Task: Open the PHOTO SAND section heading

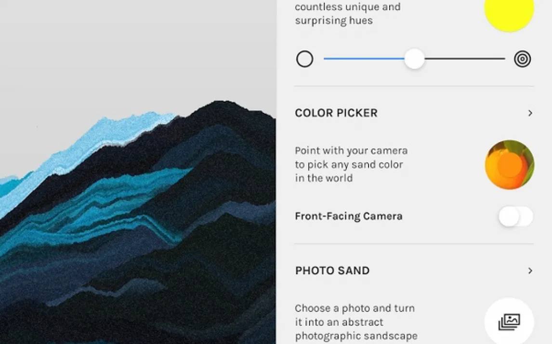Action: click(332, 270)
